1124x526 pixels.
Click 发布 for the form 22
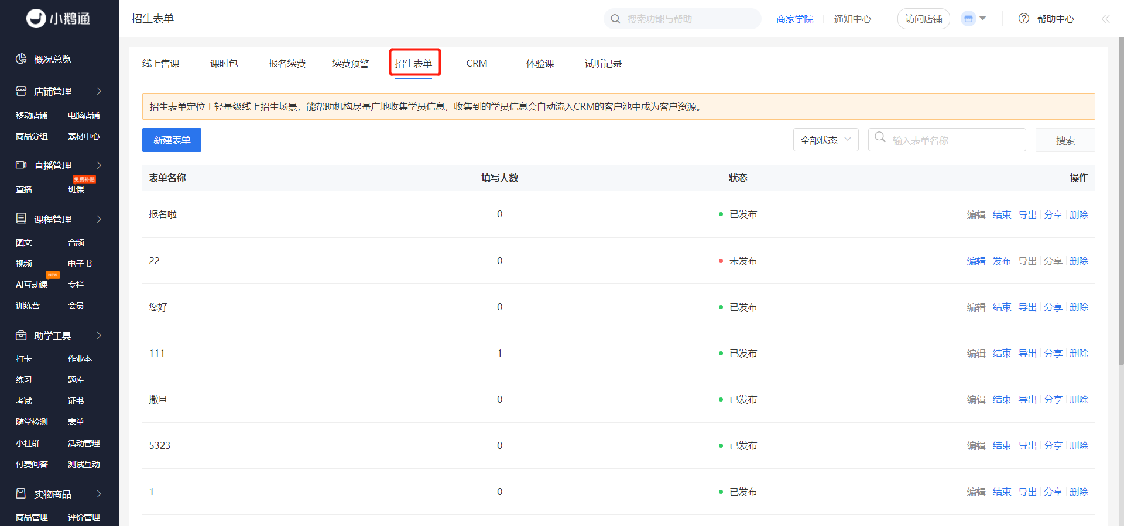pos(1002,261)
